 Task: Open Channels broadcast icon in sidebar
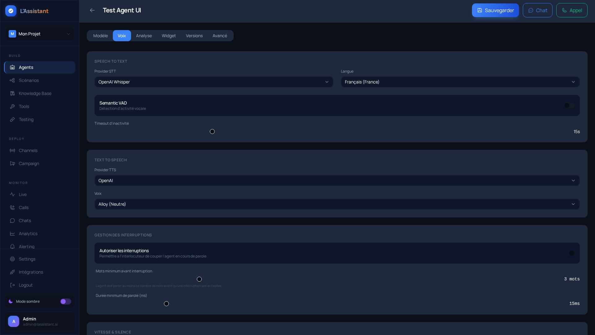click(12, 150)
